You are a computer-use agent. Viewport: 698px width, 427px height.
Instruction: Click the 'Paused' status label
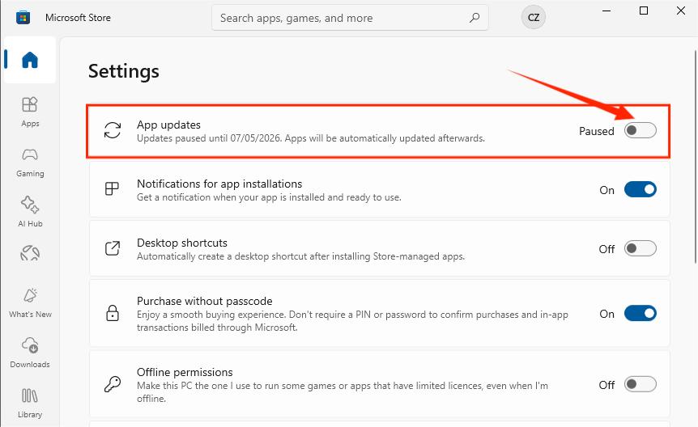[597, 131]
